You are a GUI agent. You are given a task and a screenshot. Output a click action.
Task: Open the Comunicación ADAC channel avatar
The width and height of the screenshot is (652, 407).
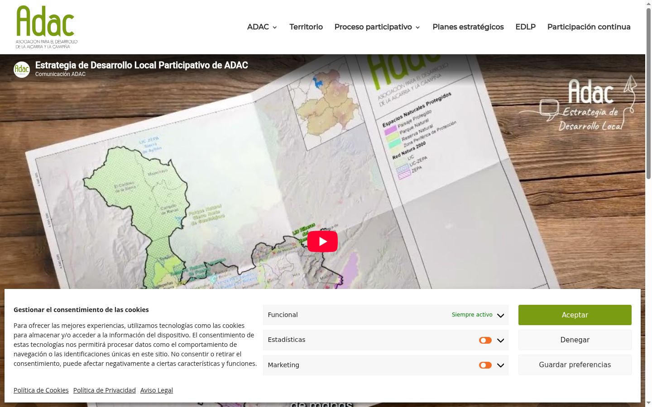click(x=22, y=69)
